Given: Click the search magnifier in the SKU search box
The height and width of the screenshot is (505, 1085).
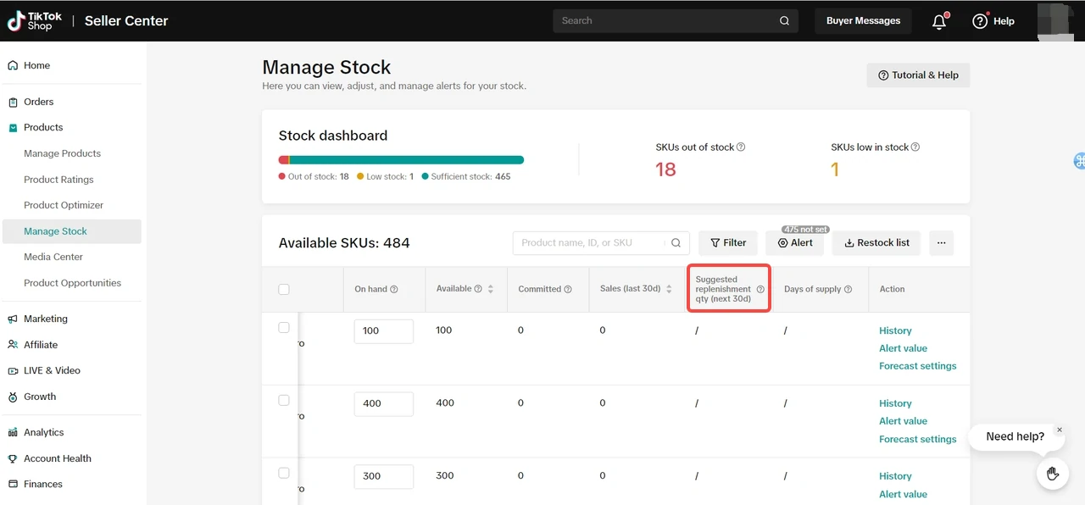Looking at the screenshot, I should pyautogui.click(x=676, y=243).
